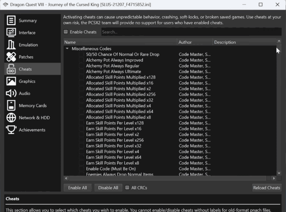Click the Description column header
The height and width of the screenshot is (212, 286).
point(245,42)
